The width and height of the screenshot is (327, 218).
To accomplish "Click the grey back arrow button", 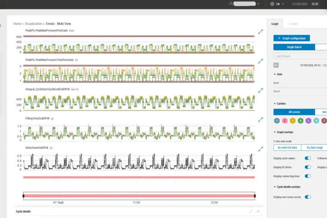I will [x=276, y=65].
